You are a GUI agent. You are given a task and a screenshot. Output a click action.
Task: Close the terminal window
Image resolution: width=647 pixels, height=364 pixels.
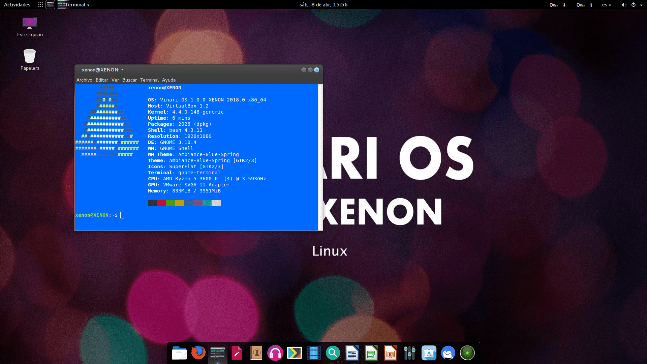tap(316, 70)
